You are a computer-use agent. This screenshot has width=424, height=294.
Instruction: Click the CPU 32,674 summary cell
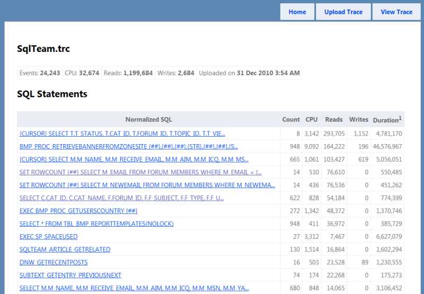click(82, 73)
